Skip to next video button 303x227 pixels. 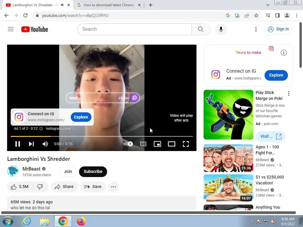tap(31, 144)
